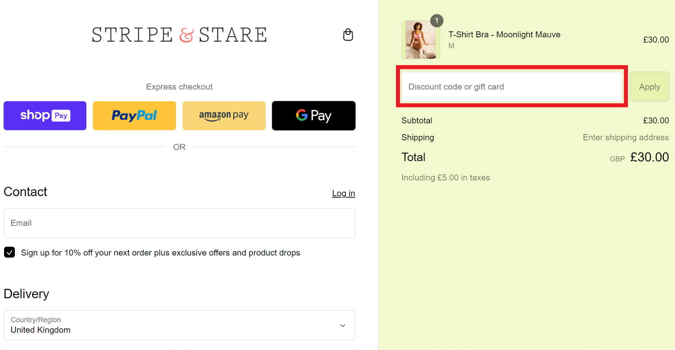Open the T-Shirt Bra product thumbnail

click(x=421, y=40)
